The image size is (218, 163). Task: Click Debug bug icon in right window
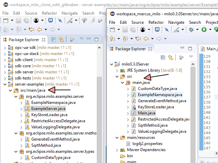click(x=191, y=30)
